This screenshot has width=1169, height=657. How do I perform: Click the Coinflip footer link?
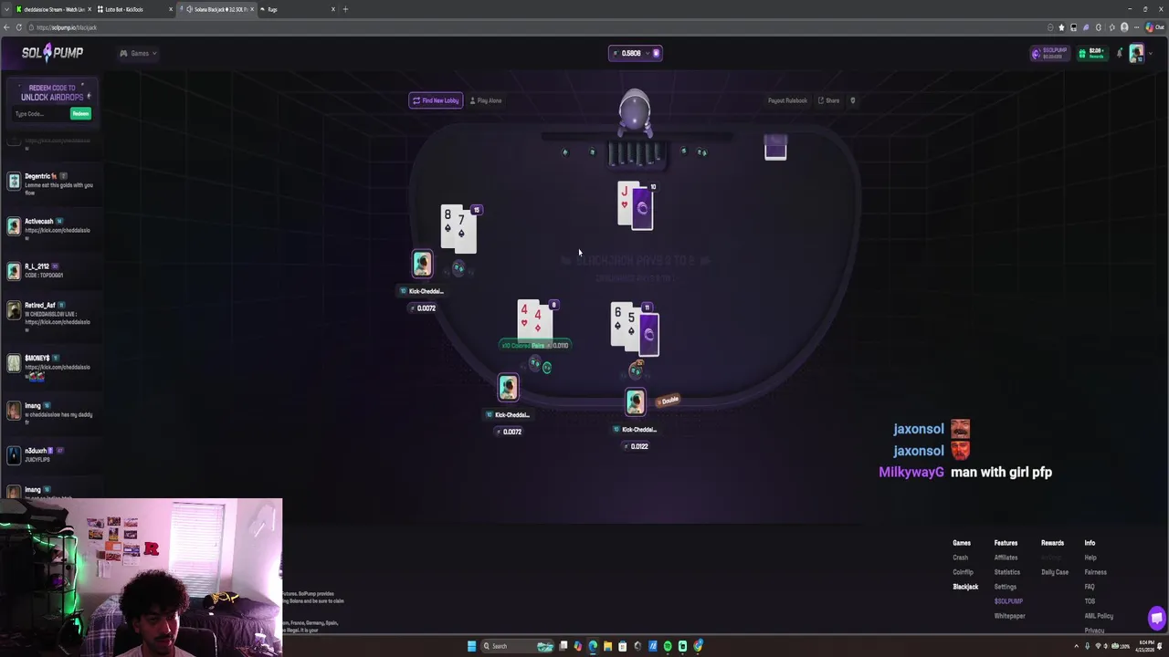pyautogui.click(x=963, y=572)
